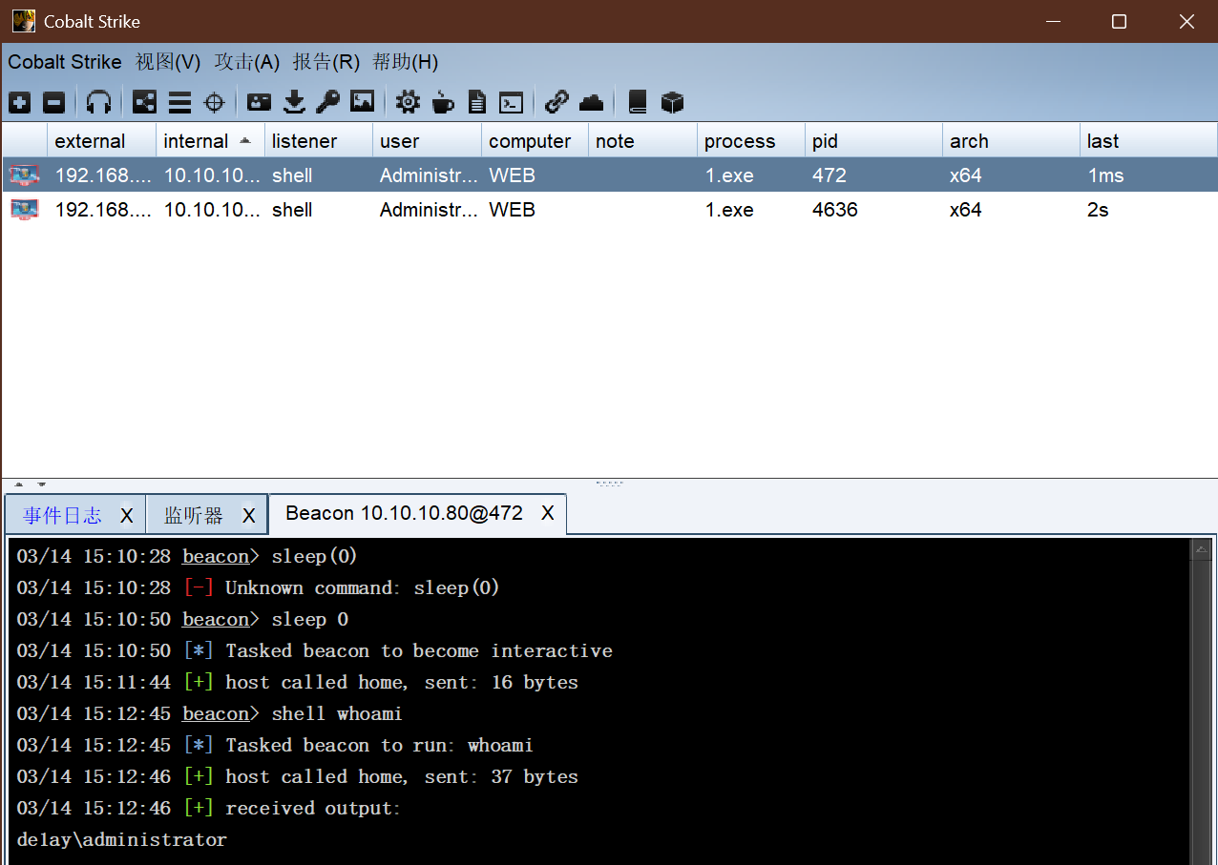Open the Credentials ID card icon
Screen dimensions: 1218x865
click(260, 102)
